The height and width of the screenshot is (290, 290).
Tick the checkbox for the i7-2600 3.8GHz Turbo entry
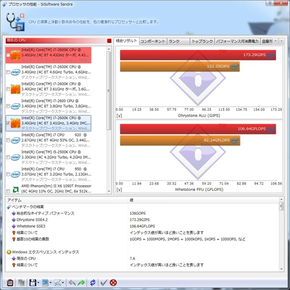8,106
